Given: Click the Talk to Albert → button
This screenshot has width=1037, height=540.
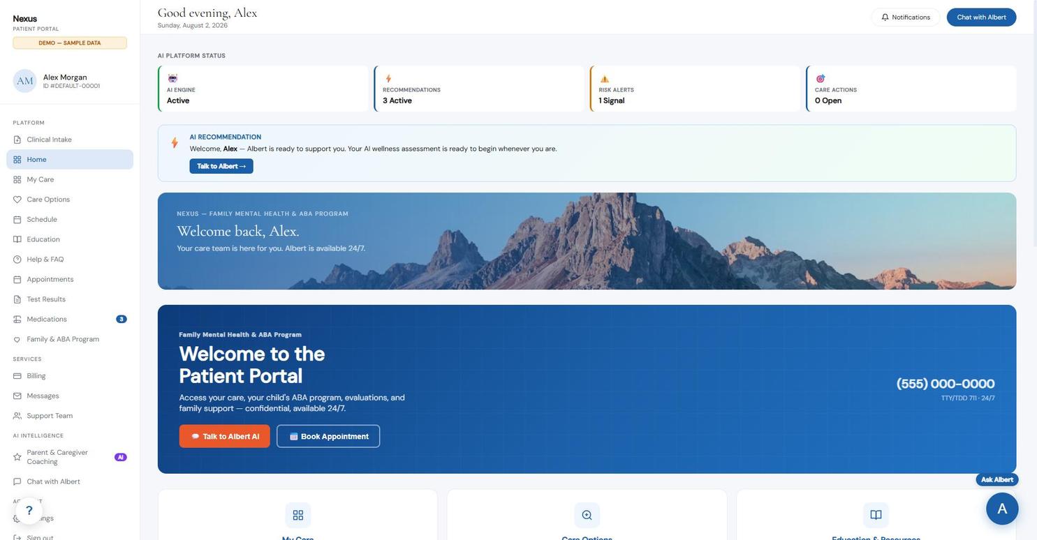Looking at the screenshot, I should pos(221,166).
